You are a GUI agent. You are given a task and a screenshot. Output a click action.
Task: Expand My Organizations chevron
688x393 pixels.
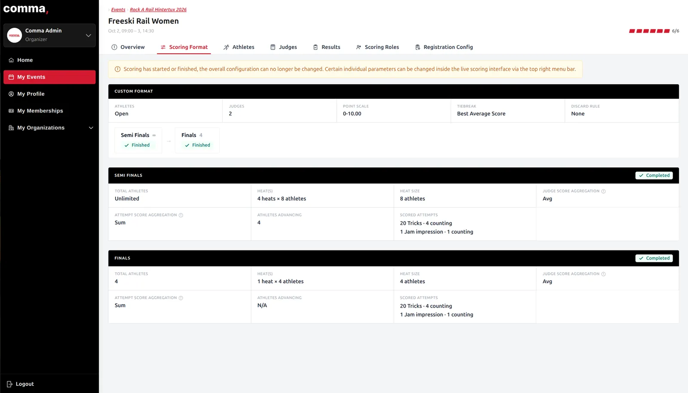pyautogui.click(x=91, y=128)
